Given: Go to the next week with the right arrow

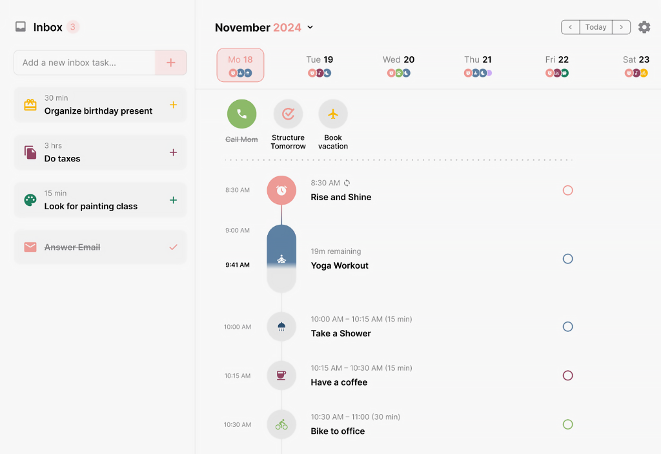Looking at the screenshot, I should point(621,27).
